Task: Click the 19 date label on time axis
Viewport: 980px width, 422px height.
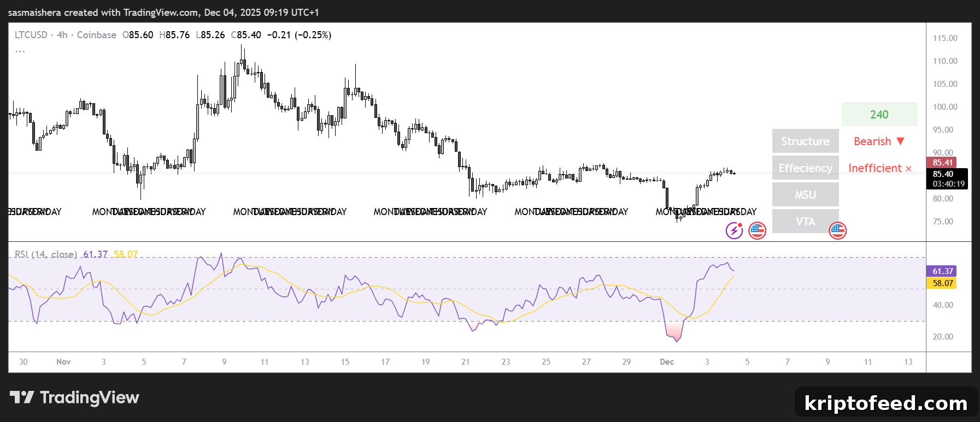Action: (x=425, y=362)
